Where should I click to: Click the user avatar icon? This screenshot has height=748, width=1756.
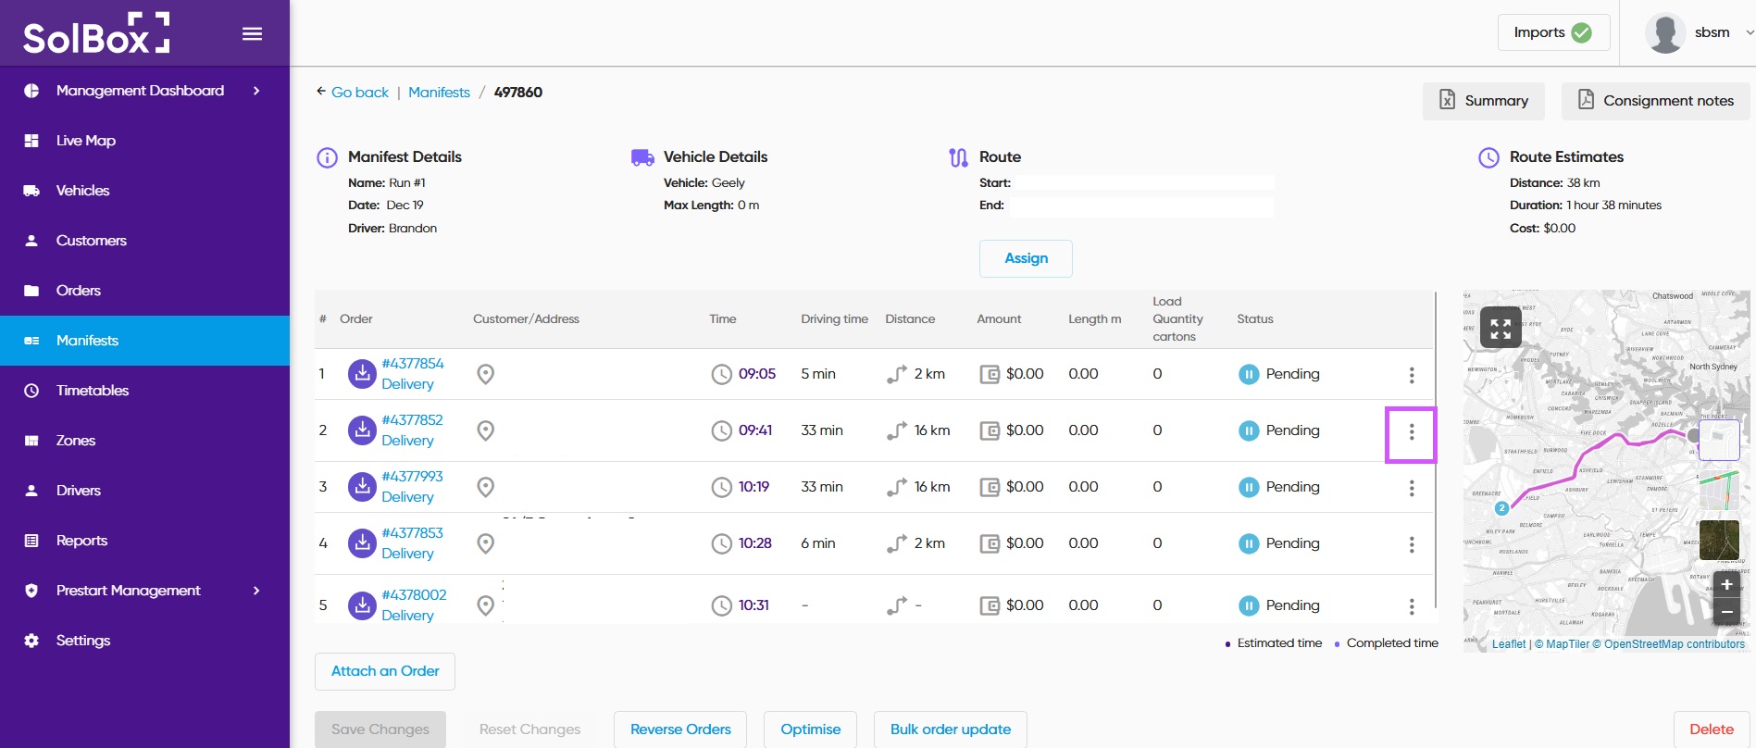click(1664, 33)
